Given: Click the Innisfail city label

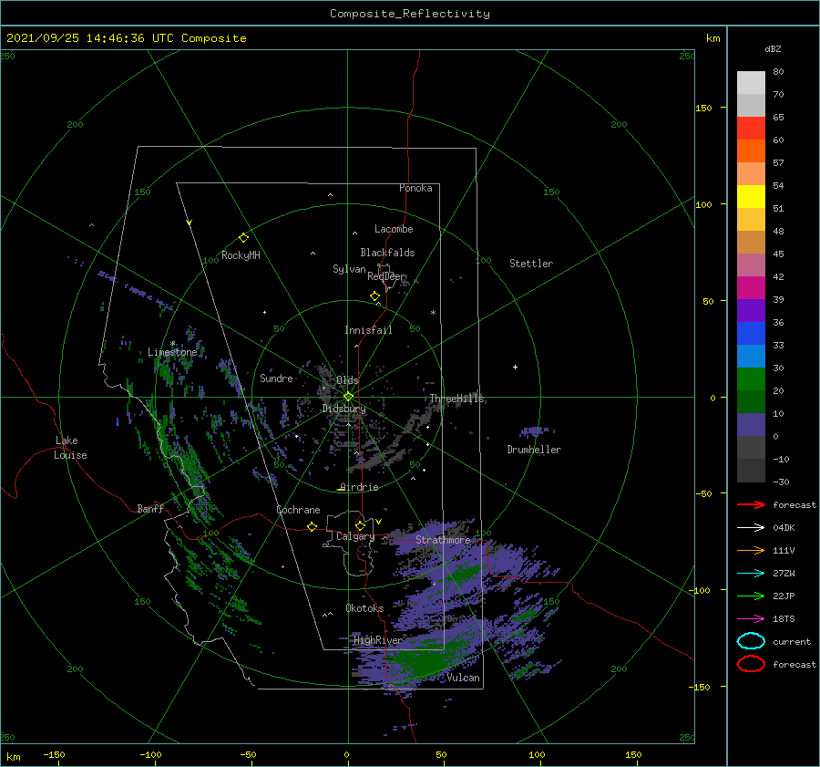Looking at the screenshot, I should (x=368, y=330).
